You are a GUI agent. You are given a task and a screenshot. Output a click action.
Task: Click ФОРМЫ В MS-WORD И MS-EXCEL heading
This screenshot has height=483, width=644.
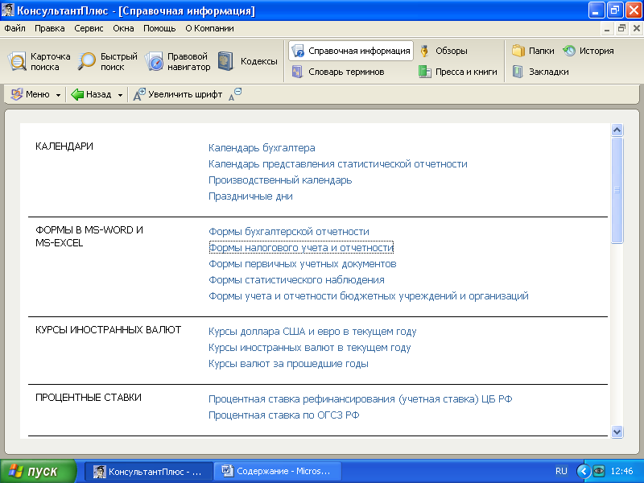click(89, 237)
